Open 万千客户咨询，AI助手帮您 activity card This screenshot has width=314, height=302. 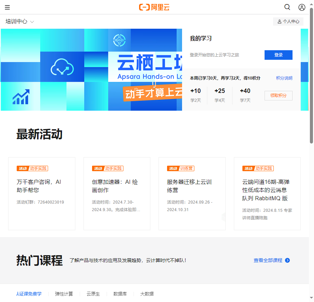click(x=42, y=194)
